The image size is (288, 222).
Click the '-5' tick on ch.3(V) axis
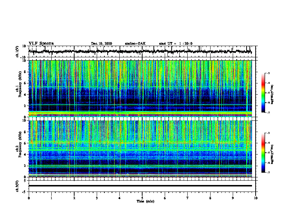(25, 192)
